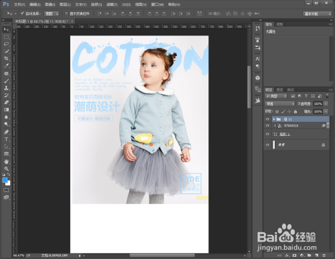This screenshot has height=259, width=335.
Task: Select the Spot Healing Brush tool
Action: (6, 74)
